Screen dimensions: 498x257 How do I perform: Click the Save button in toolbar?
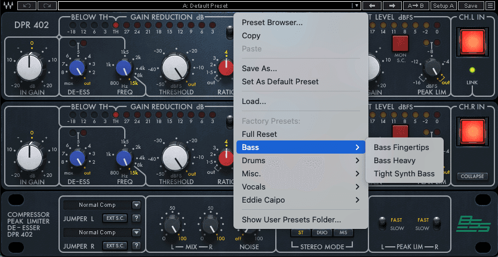pyautogui.click(x=471, y=5)
